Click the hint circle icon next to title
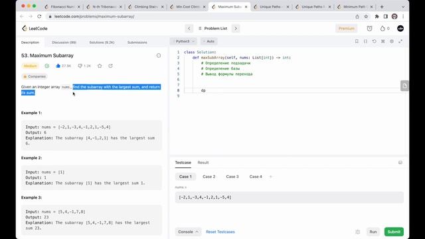 (159, 56)
